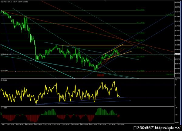This screenshot has width=182, height=131.
Task: Click the oscillator scale level 100
Action: [x=176, y=80]
